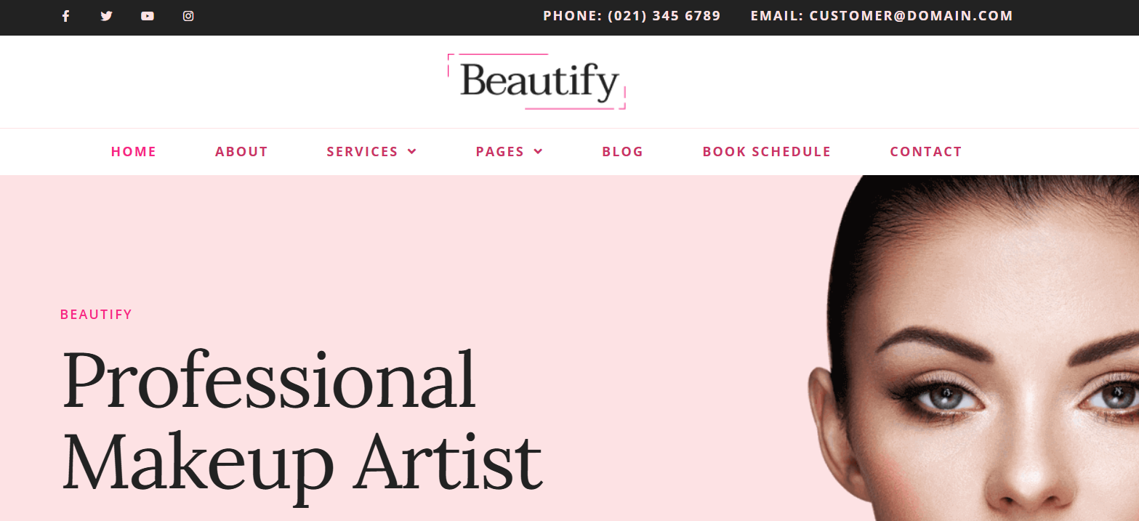The height and width of the screenshot is (521, 1139).
Task: Open the About menu item
Action: 241,152
